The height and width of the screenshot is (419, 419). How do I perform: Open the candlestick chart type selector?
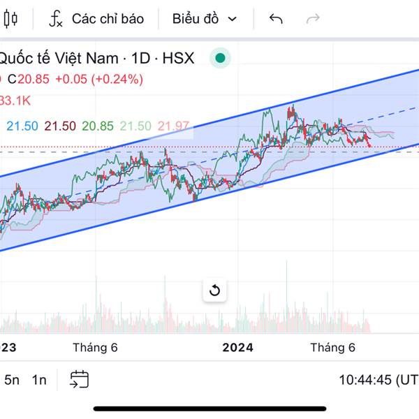10,19
